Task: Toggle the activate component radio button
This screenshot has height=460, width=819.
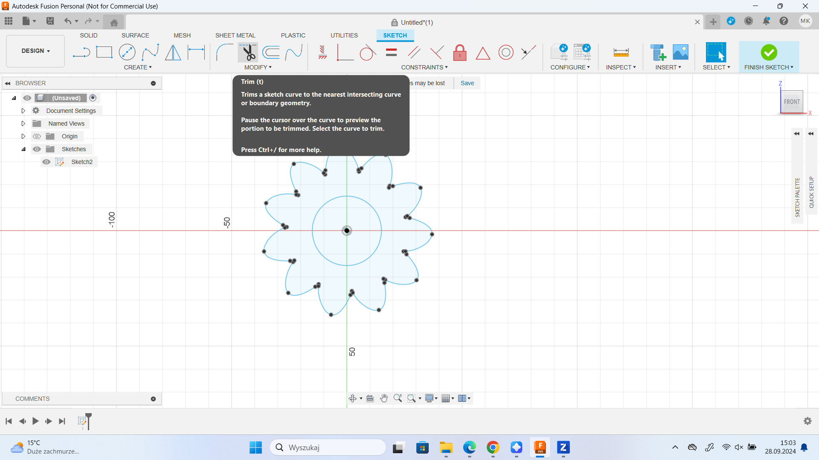Action: [x=93, y=98]
